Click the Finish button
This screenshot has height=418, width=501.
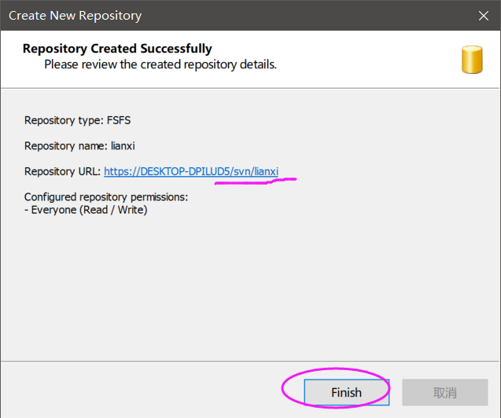click(346, 392)
